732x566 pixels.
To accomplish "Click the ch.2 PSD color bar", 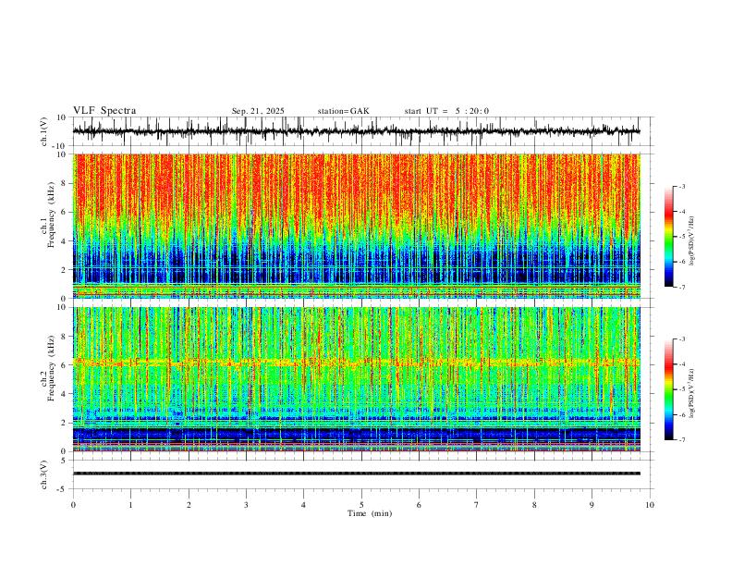I will click(668, 389).
